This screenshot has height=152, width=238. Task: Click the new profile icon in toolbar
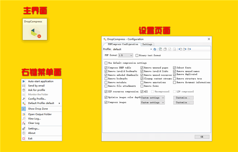pyautogui.click(x=160, y=49)
